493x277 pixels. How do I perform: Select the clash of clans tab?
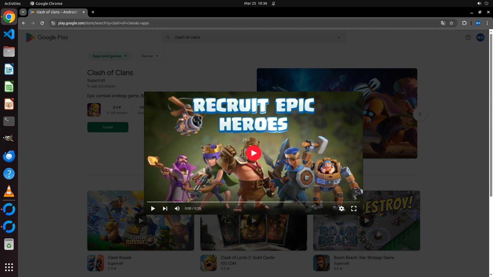(56, 12)
